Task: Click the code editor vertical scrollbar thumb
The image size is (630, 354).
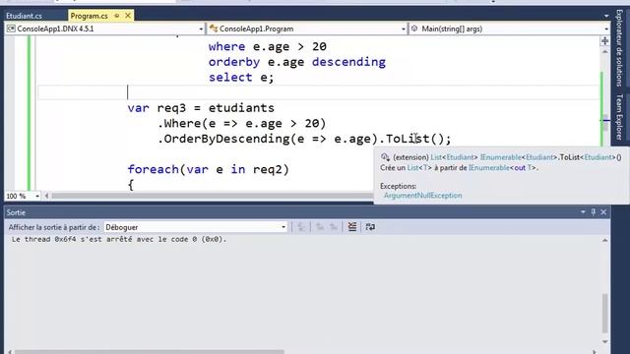Action: click(605, 122)
